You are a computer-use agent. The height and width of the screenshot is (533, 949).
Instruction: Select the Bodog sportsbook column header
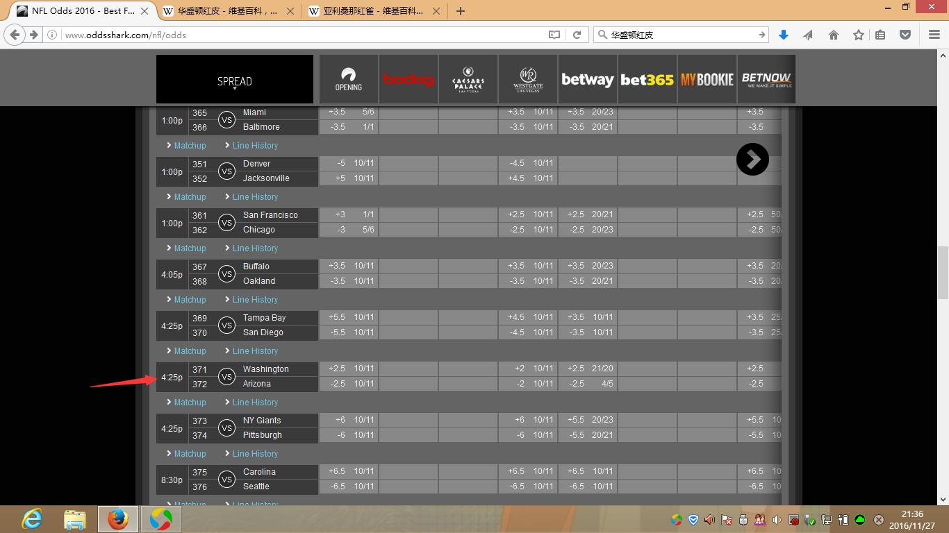[x=409, y=79]
